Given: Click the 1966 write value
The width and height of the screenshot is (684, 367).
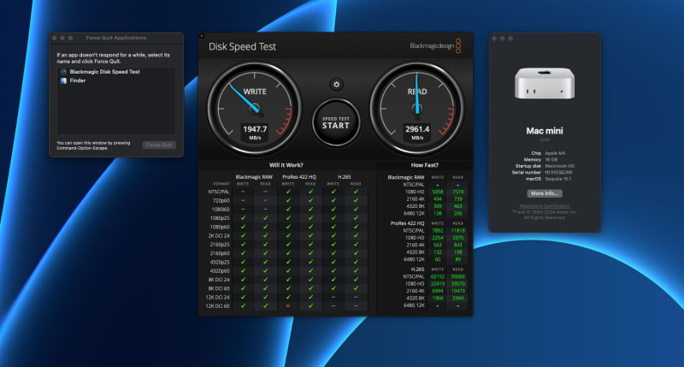Looking at the screenshot, I should pyautogui.click(x=438, y=298).
